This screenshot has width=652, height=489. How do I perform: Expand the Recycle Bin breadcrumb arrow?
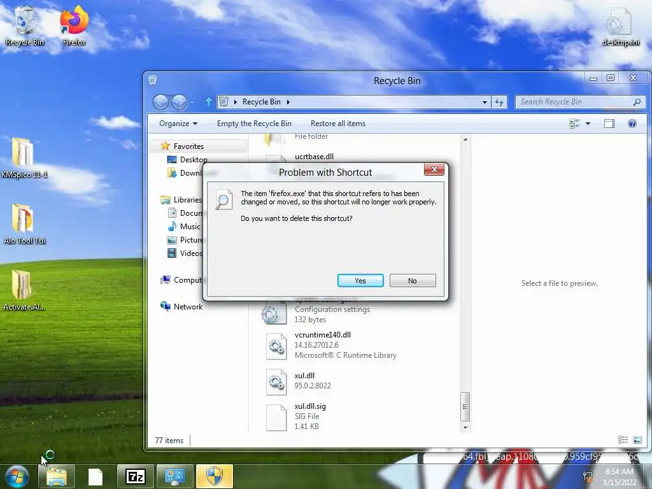pyautogui.click(x=288, y=102)
